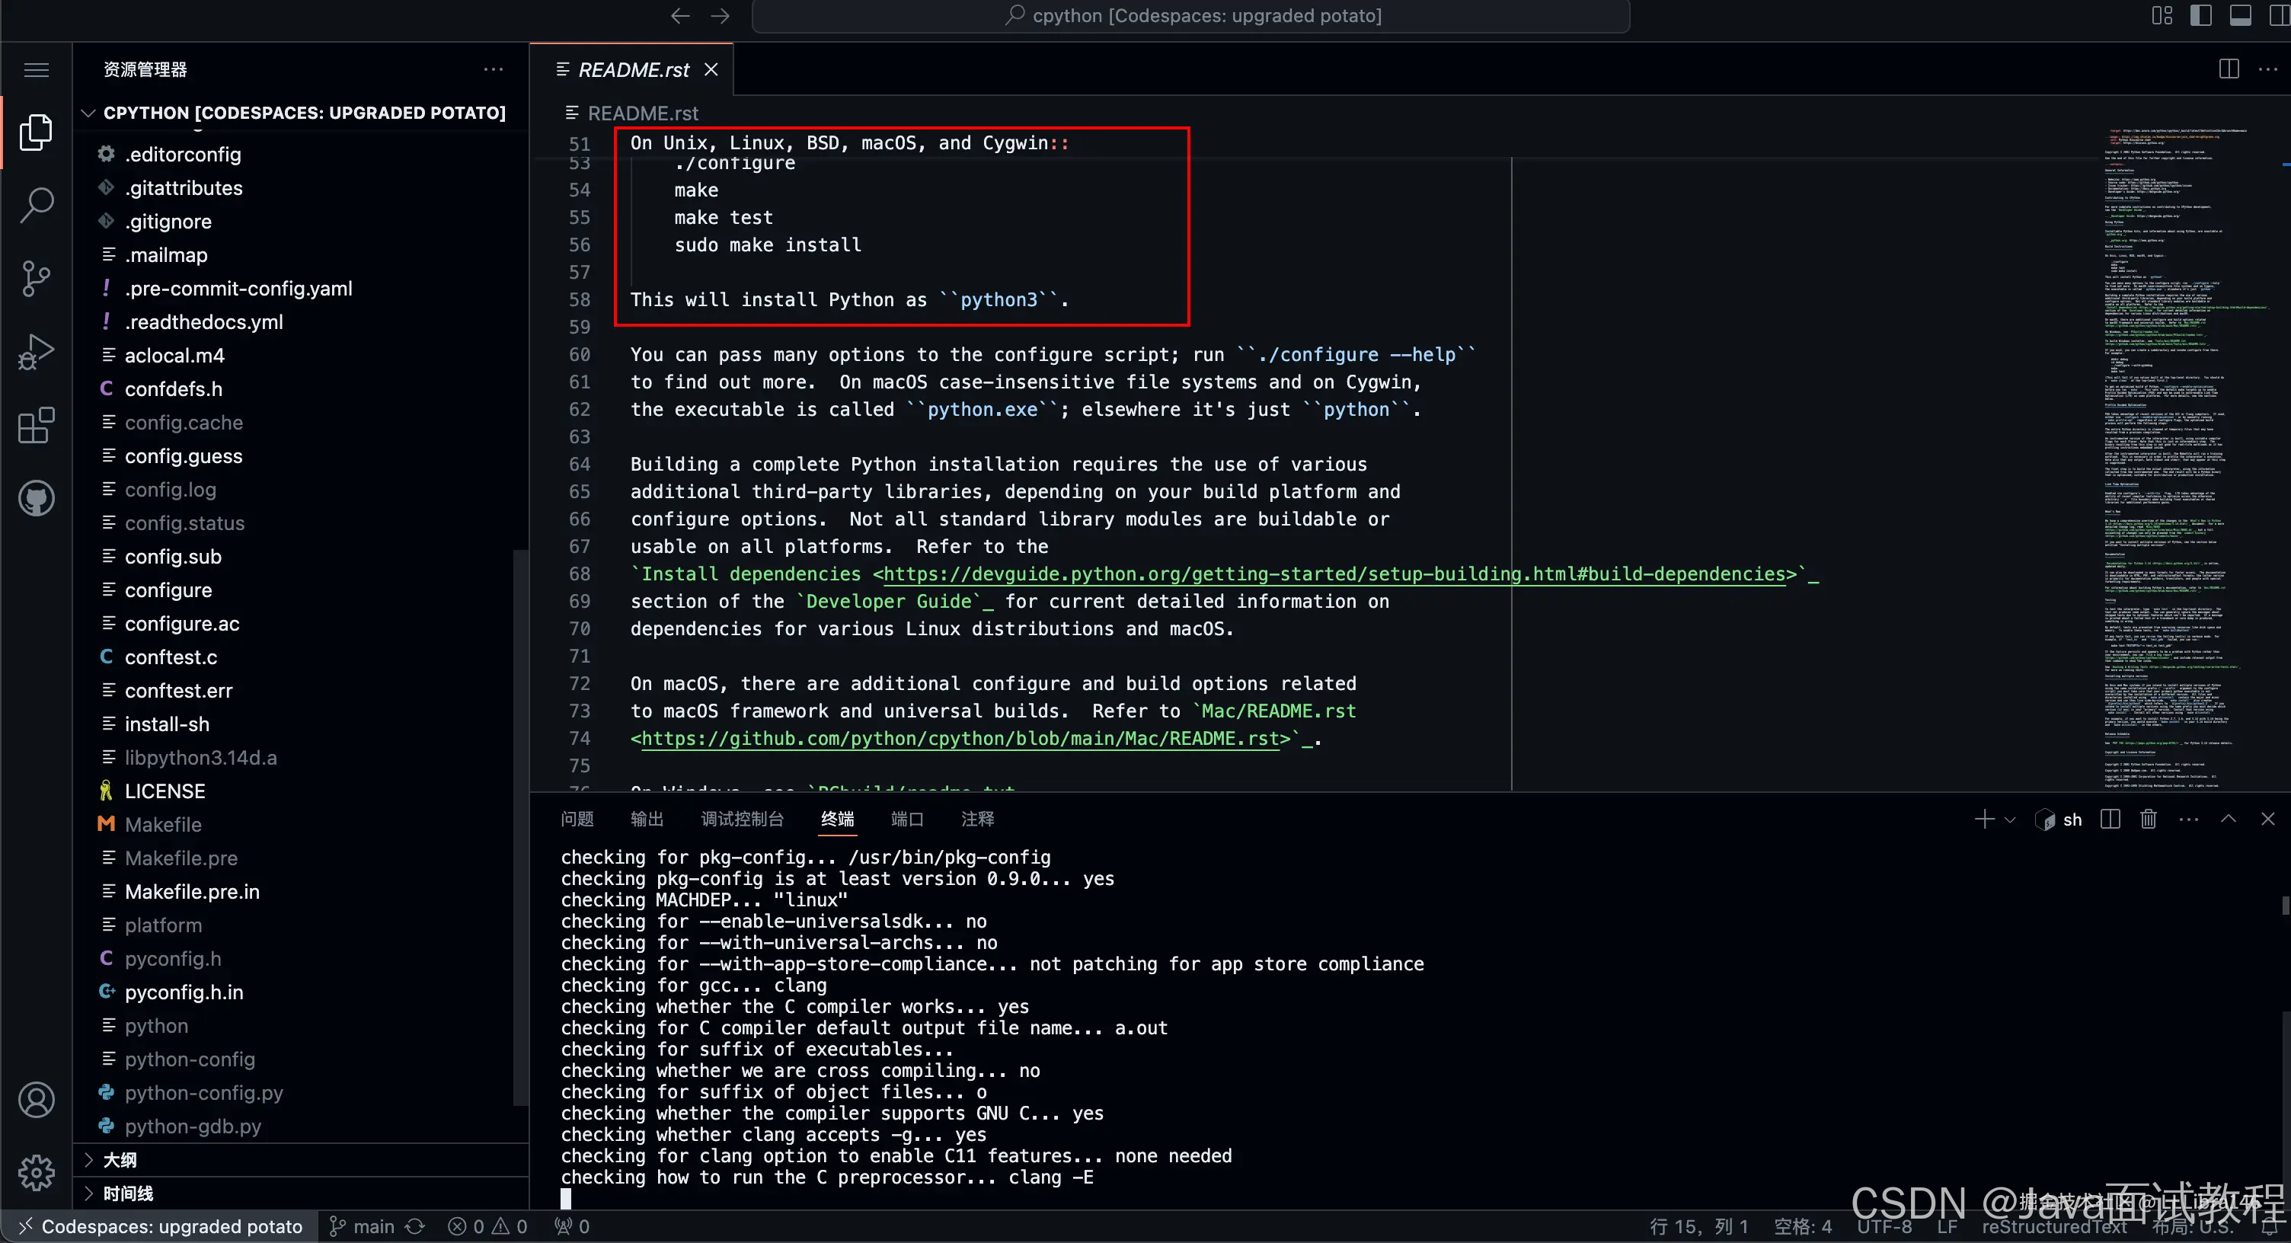Switch to the 终端 terminal tab
2291x1243 pixels.
click(837, 819)
